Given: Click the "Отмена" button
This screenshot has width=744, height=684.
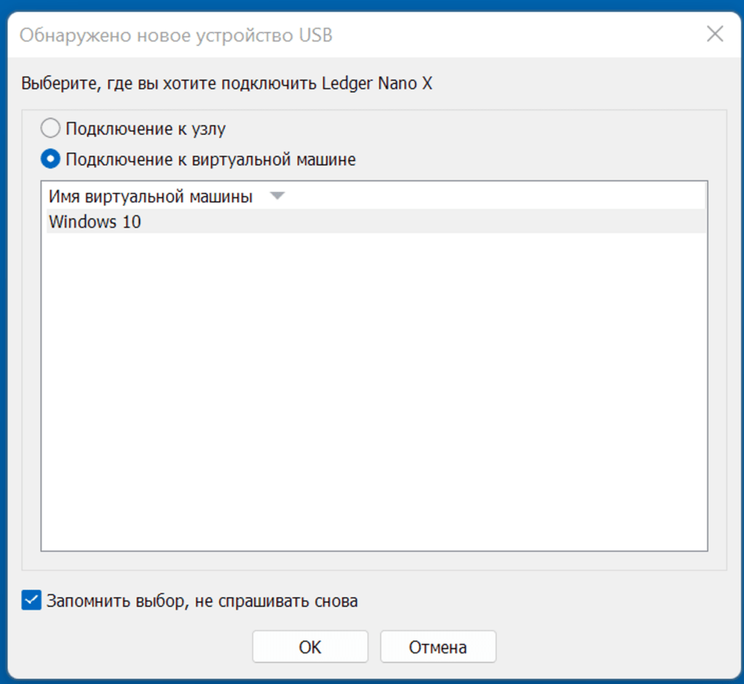Looking at the screenshot, I should coord(438,646).
